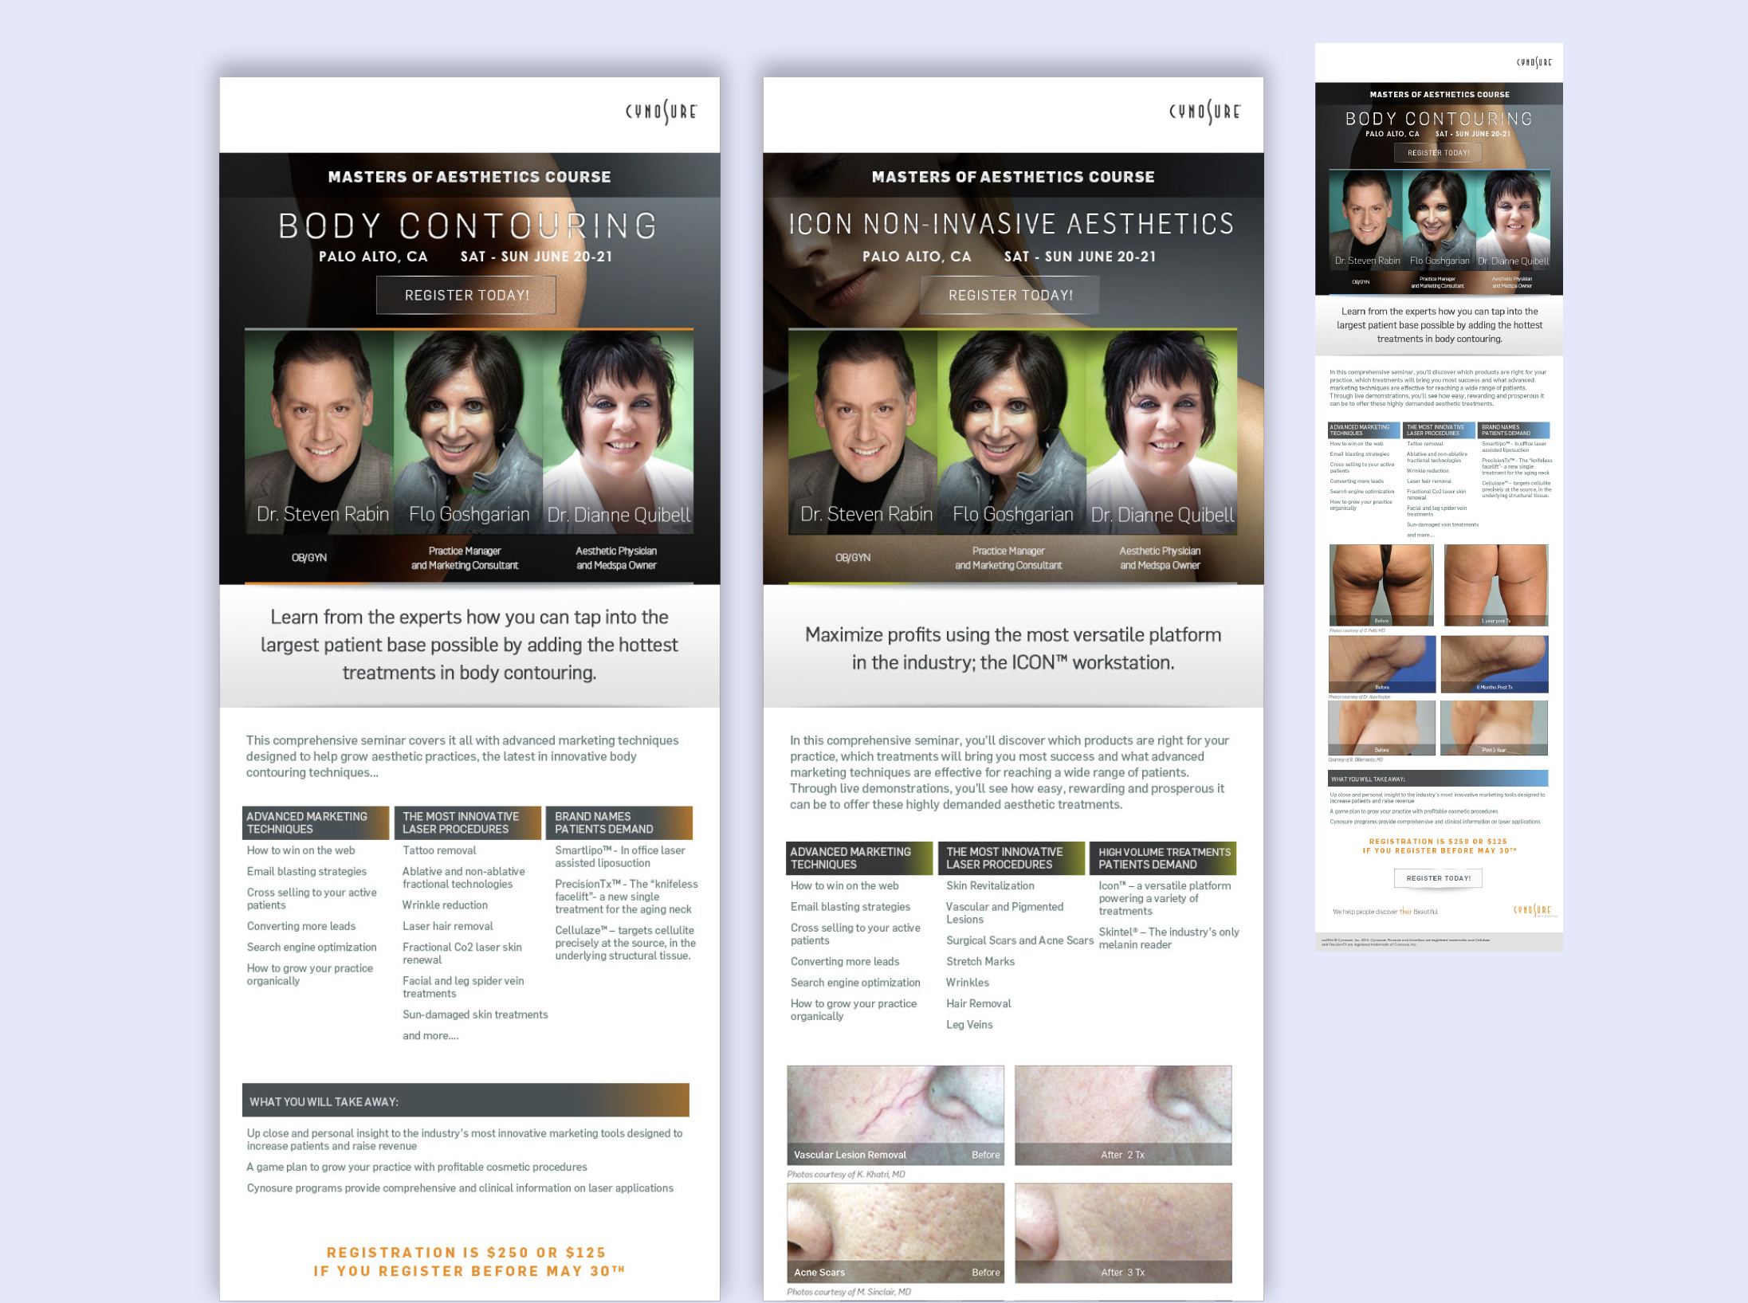Click 'What You Will Take Away' header in large email

coord(465,1101)
